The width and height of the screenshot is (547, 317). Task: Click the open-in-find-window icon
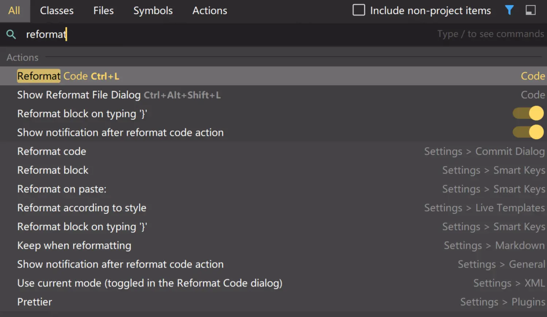531,10
